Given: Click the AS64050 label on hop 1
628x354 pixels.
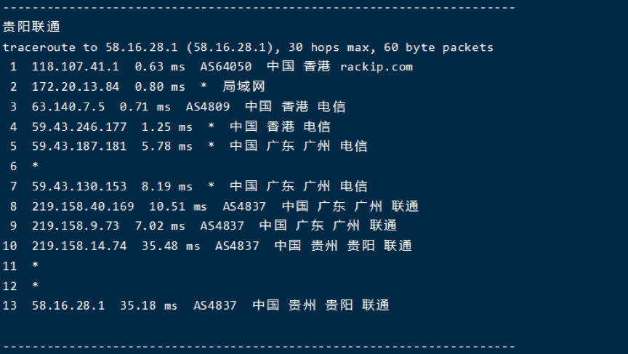Looking at the screenshot, I should [x=226, y=66].
